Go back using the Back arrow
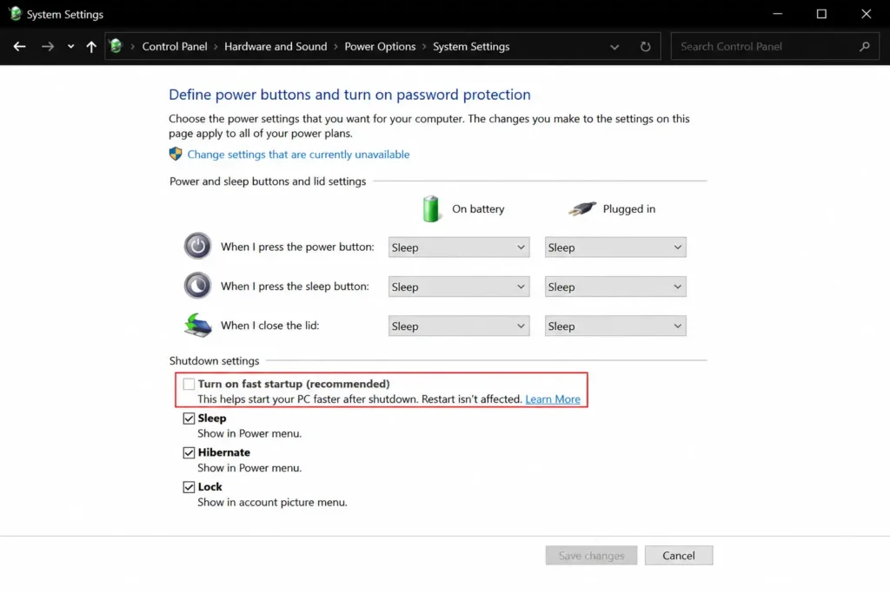The height and width of the screenshot is (593, 890). (19, 47)
